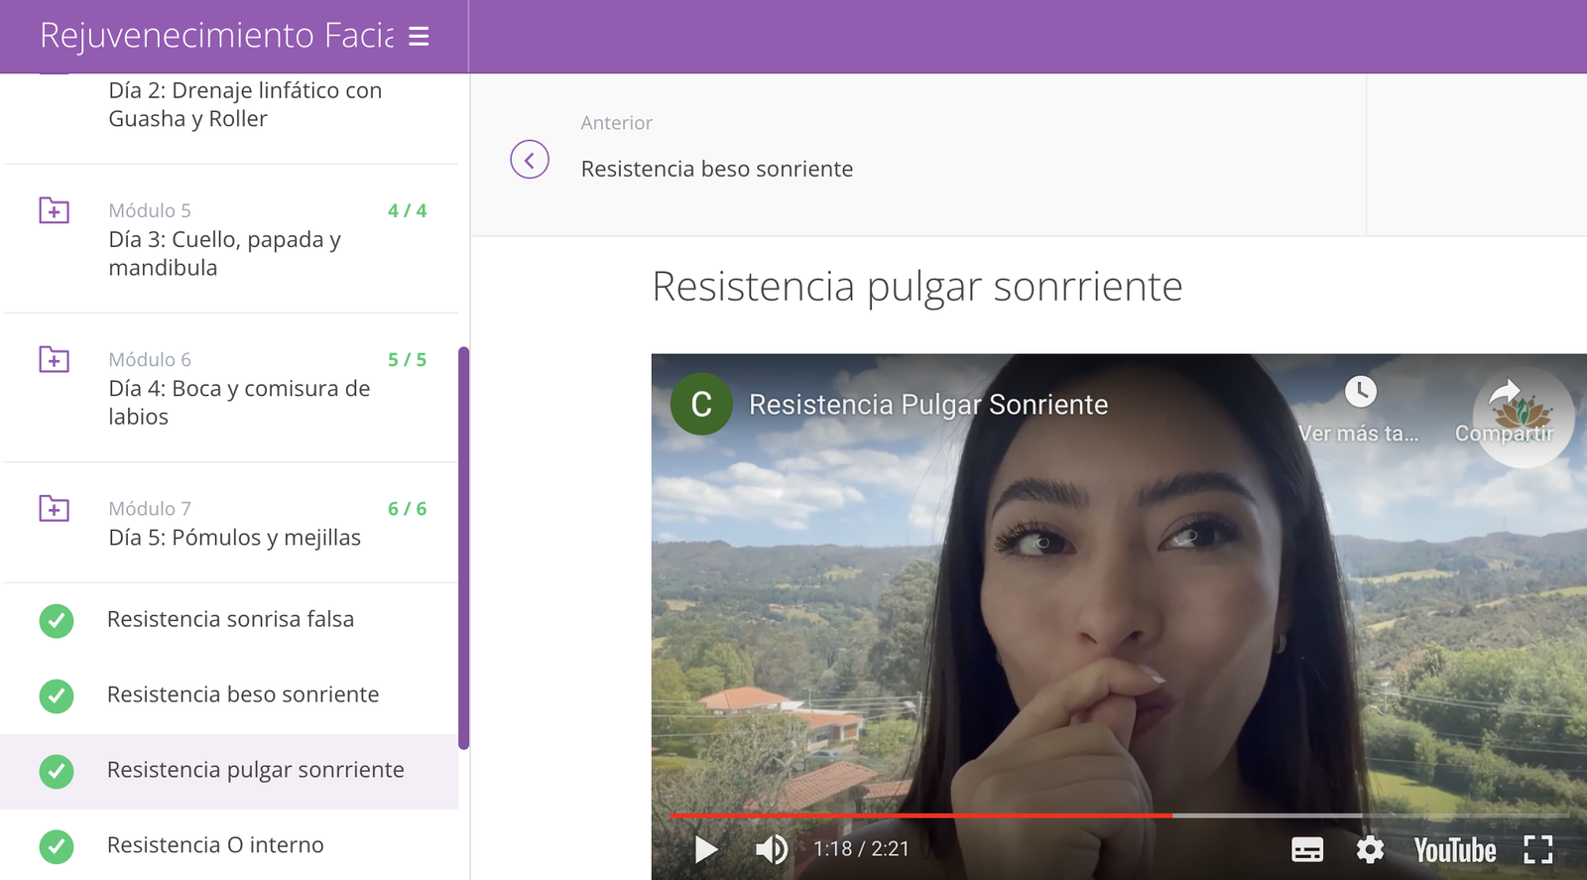Expand Módulo 5 folder icon

(54, 210)
